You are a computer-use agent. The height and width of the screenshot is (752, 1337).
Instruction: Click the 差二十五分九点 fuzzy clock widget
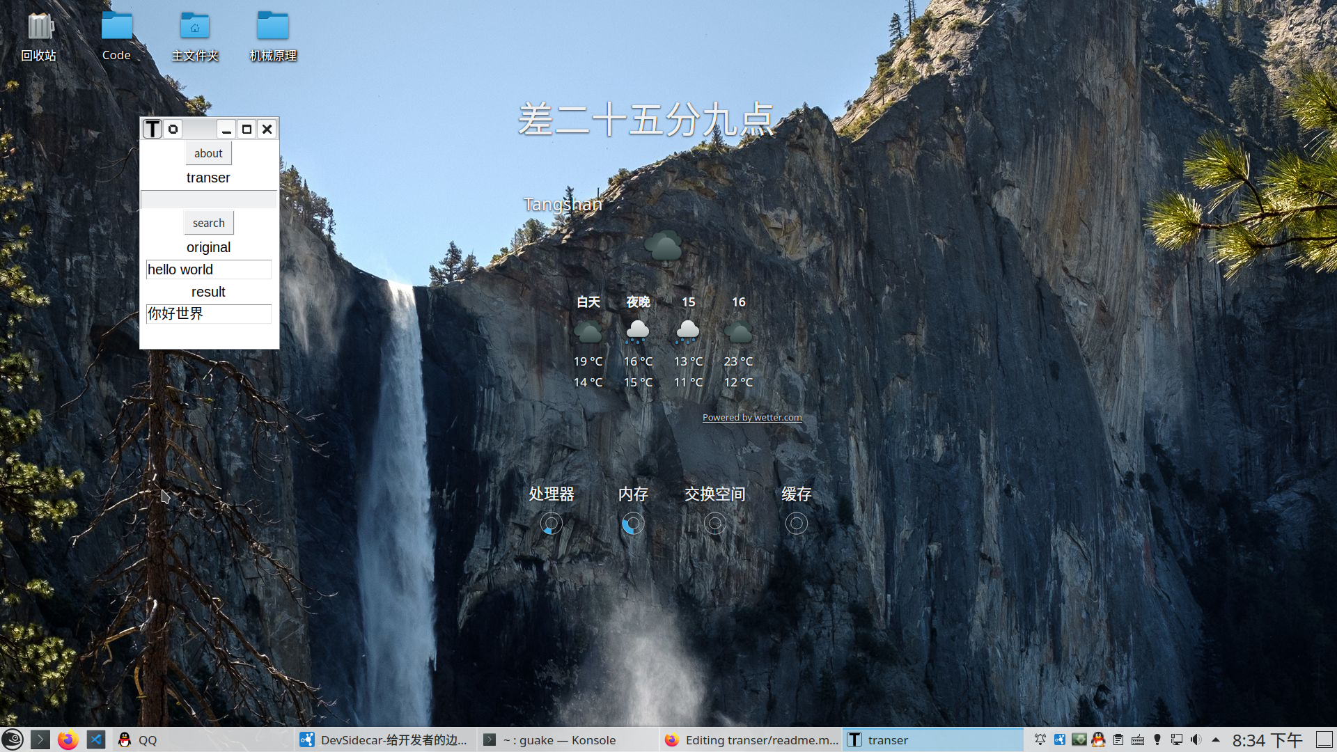click(x=646, y=120)
